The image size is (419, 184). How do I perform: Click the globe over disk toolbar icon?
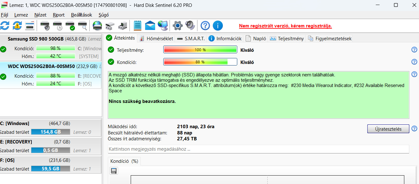[x=97, y=25]
